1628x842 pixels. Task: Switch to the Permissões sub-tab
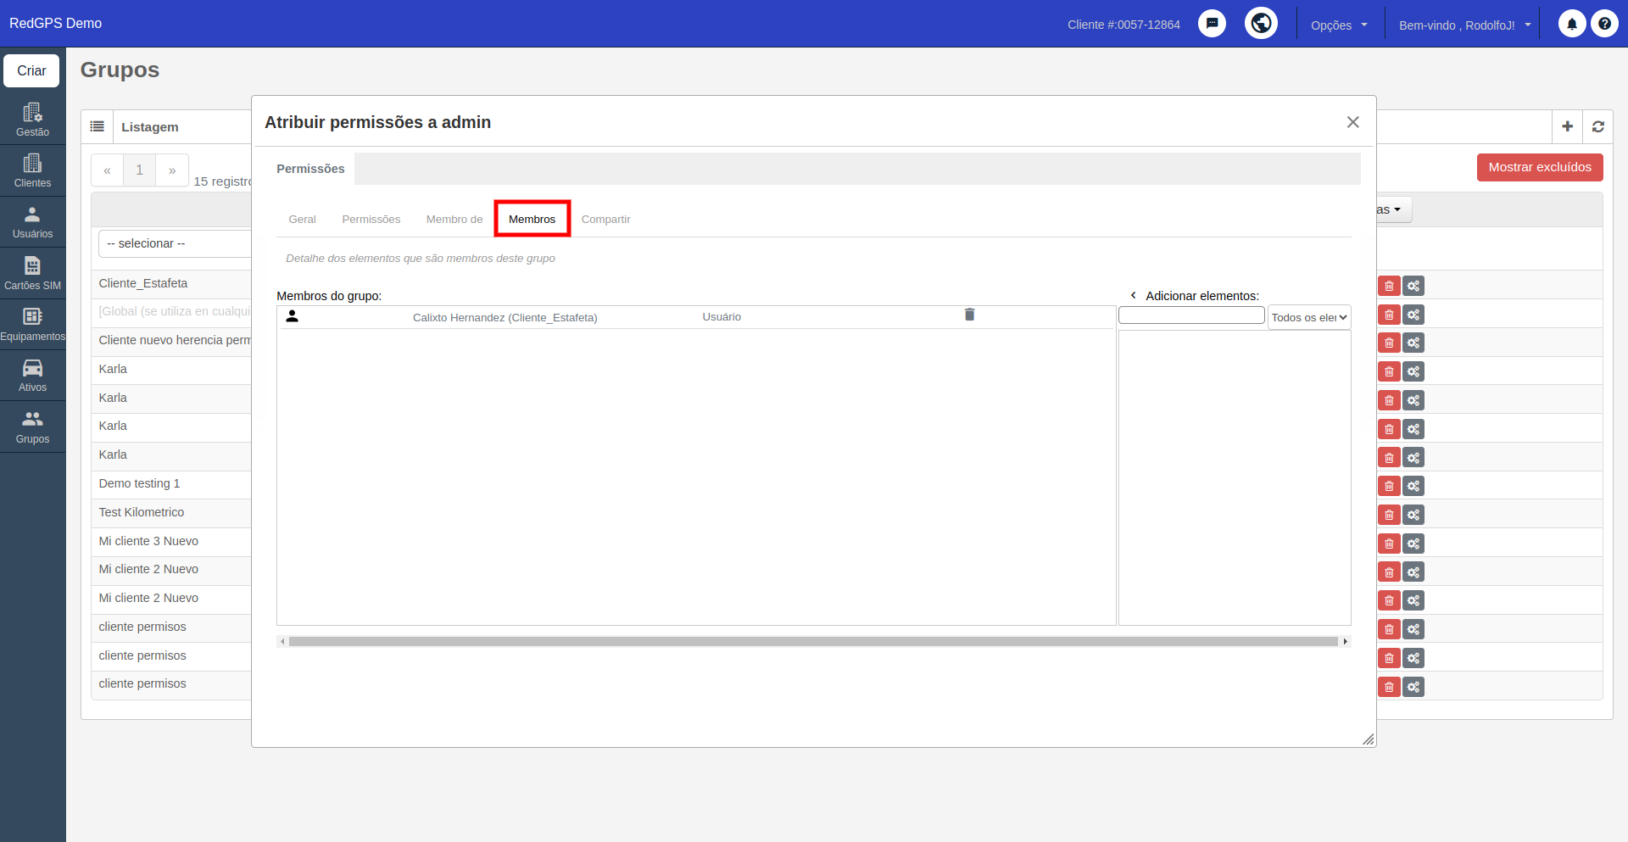371,219
